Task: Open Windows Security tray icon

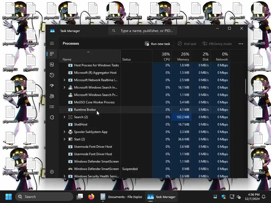Action: tap(224, 197)
